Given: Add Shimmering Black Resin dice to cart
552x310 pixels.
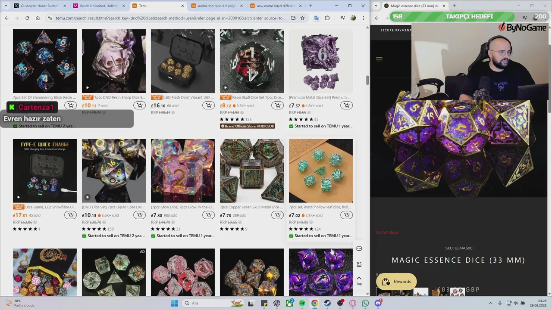Looking at the screenshot, I should [x=71, y=105].
